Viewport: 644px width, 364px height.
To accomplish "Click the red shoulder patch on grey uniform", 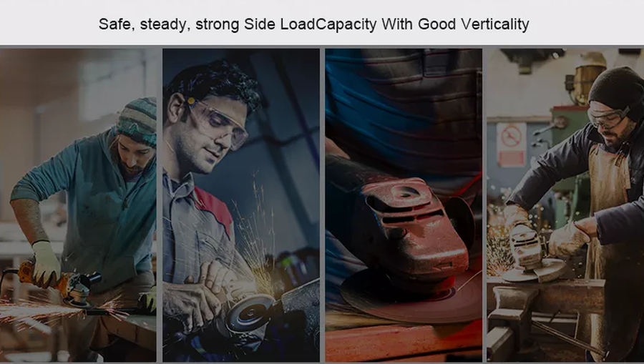I will pyautogui.click(x=213, y=209).
